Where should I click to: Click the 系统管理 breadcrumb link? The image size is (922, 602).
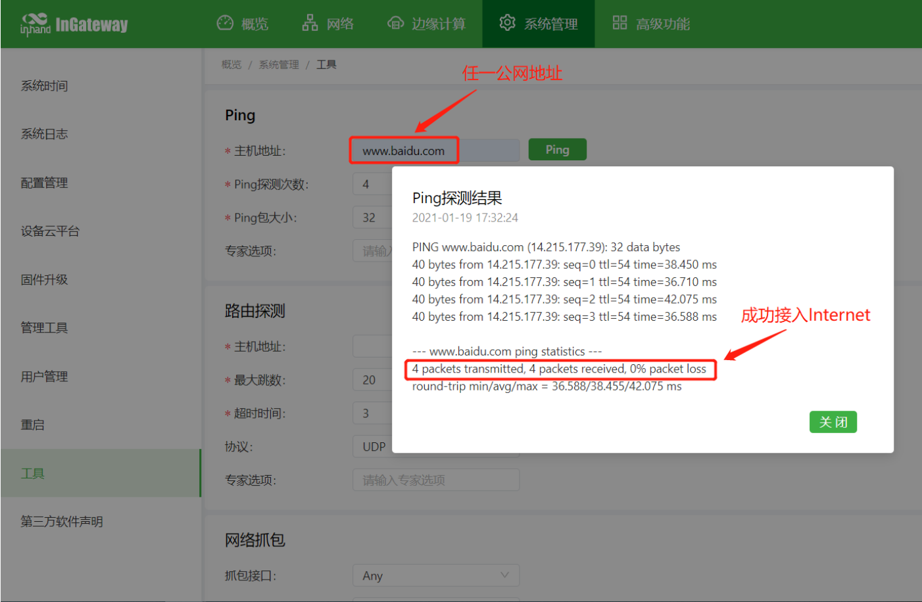[x=279, y=64]
